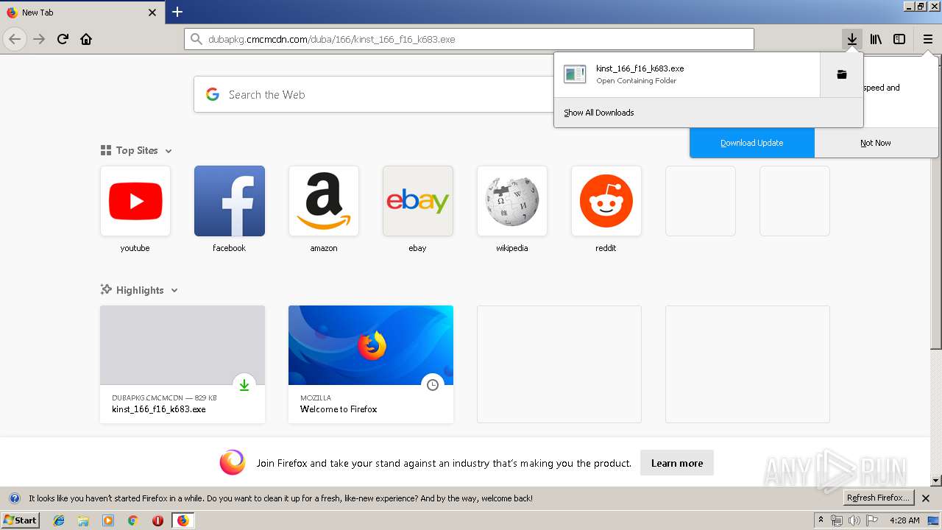942x530 pixels.
Task: Click the Search the Web box
Action: click(375, 94)
